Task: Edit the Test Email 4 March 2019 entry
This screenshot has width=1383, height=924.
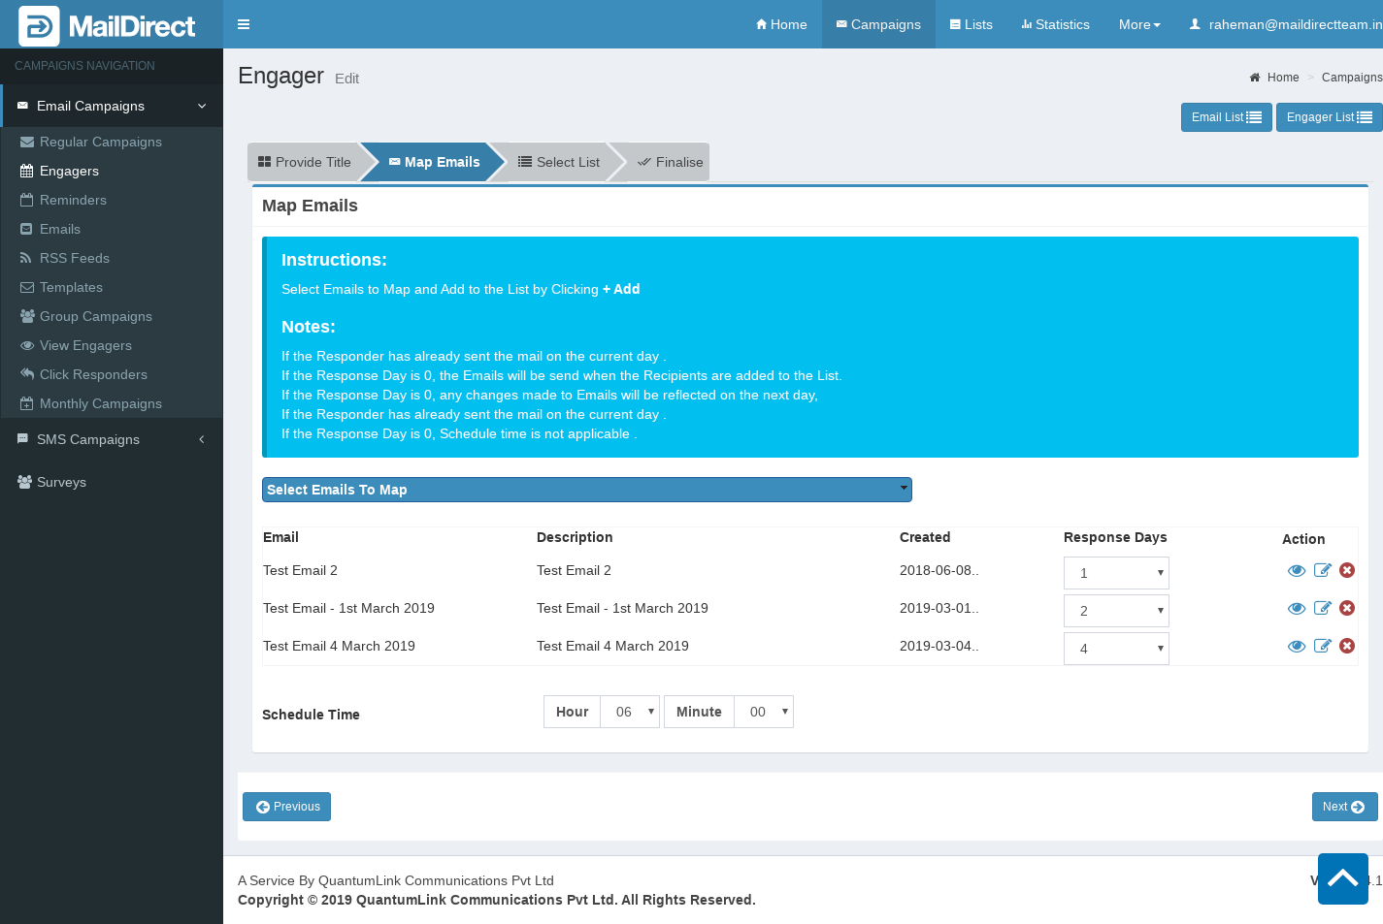Action: click(x=1322, y=646)
